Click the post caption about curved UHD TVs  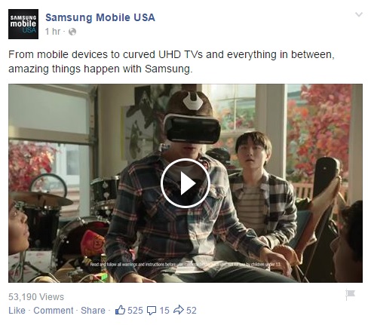(171, 62)
